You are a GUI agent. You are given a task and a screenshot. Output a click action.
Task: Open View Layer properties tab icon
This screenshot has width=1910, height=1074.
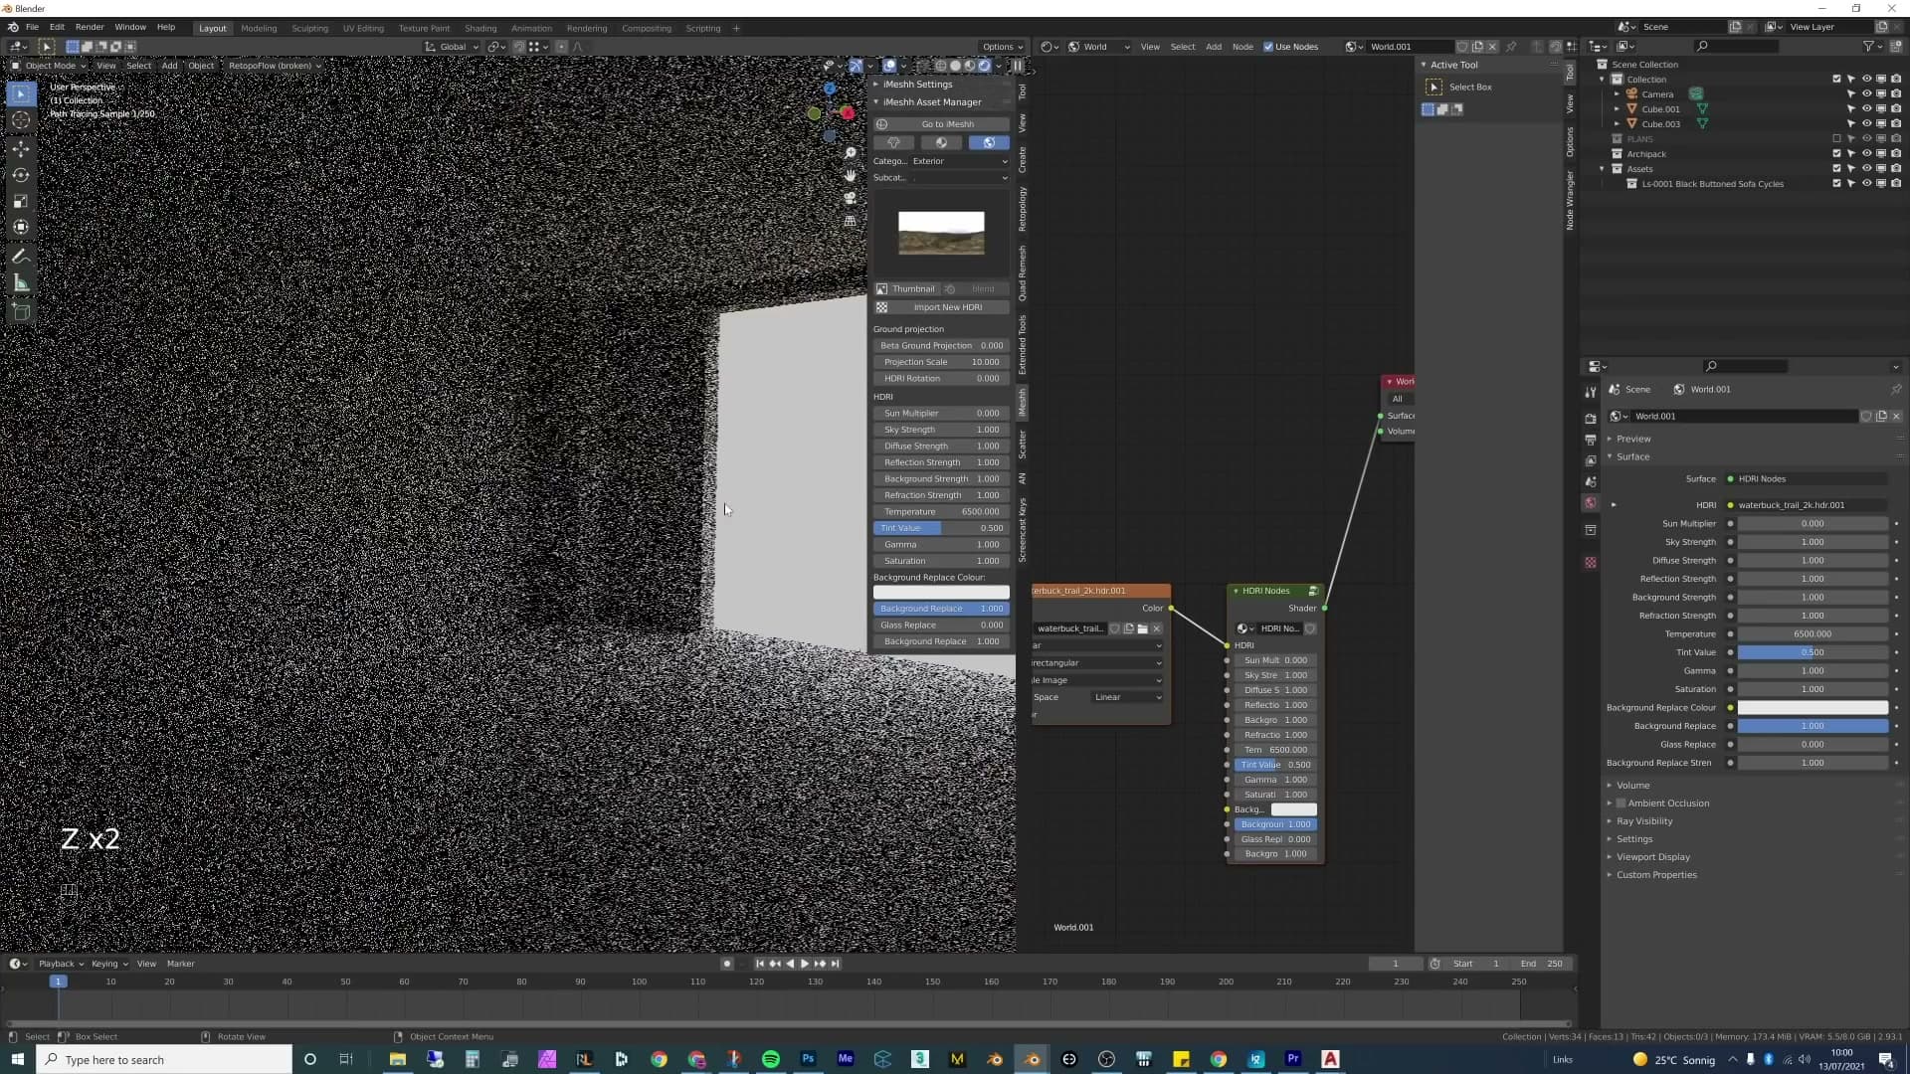coord(1591,460)
